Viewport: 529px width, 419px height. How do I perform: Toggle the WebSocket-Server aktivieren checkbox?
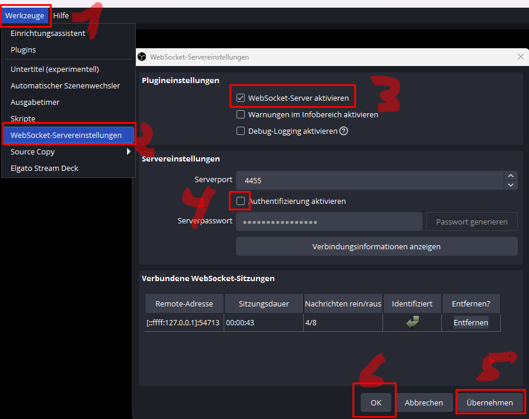pyautogui.click(x=240, y=98)
